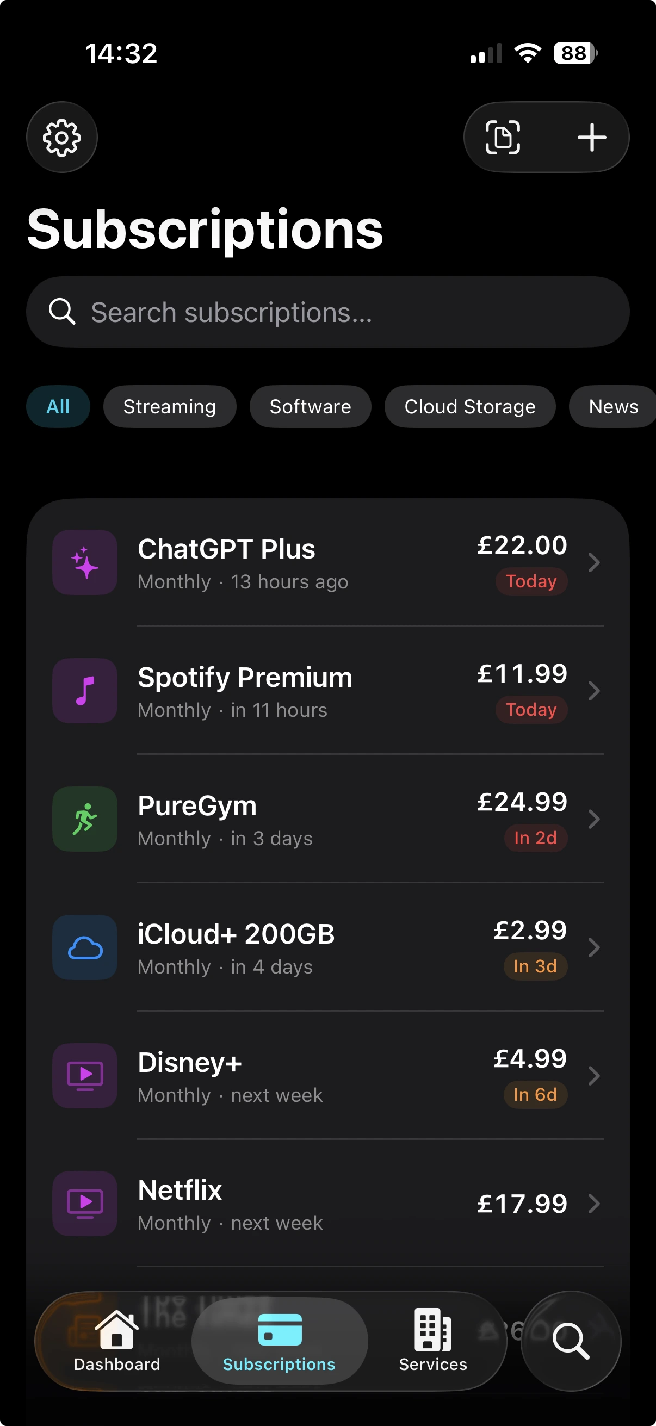Tap the Disney+ play screen icon
Viewport: 656px width, 1426px height.
tap(85, 1076)
